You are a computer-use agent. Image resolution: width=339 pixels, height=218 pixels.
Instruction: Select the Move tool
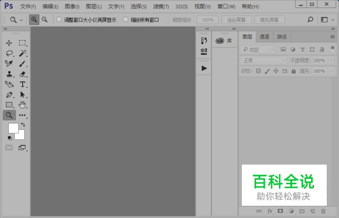(x=9, y=43)
